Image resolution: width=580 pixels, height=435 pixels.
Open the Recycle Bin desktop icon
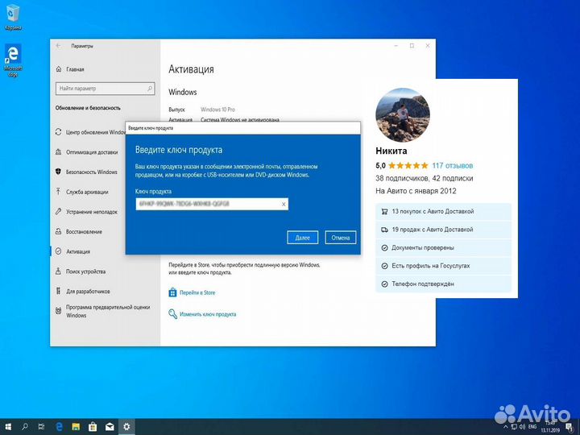click(x=13, y=17)
